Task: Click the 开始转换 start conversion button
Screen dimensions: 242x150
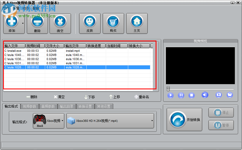Action: pos(184,120)
